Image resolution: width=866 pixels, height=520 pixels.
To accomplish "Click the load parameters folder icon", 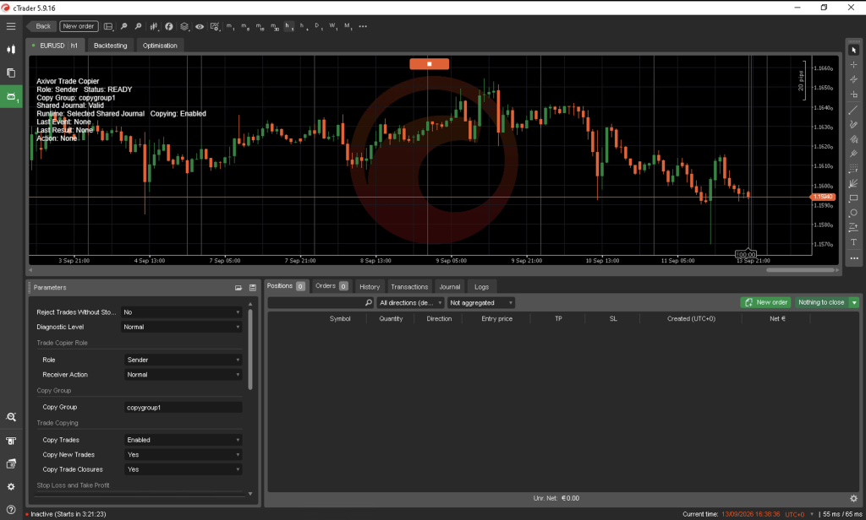I will (x=238, y=287).
